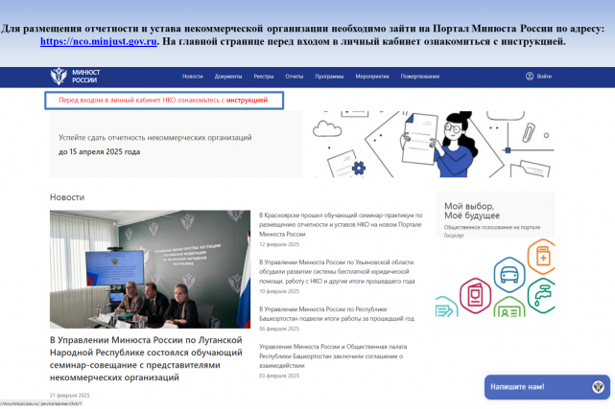The image size is (615, 409).
Task: Click the Новости section heading
Action: [67, 197]
